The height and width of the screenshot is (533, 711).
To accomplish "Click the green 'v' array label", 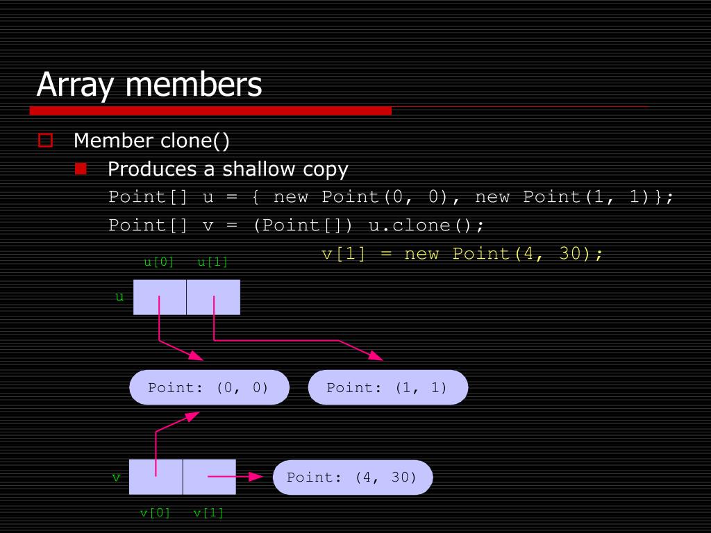I will pyautogui.click(x=116, y=477).
